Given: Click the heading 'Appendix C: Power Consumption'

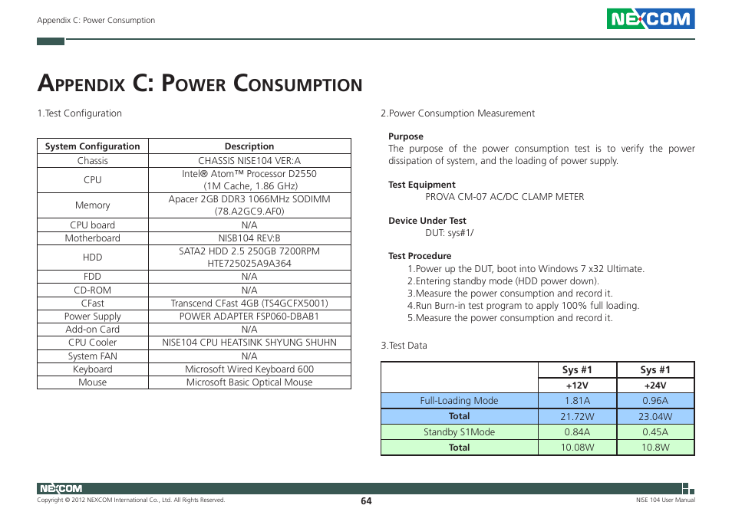Looking at the screenshot, I should [x=199, y=84].
